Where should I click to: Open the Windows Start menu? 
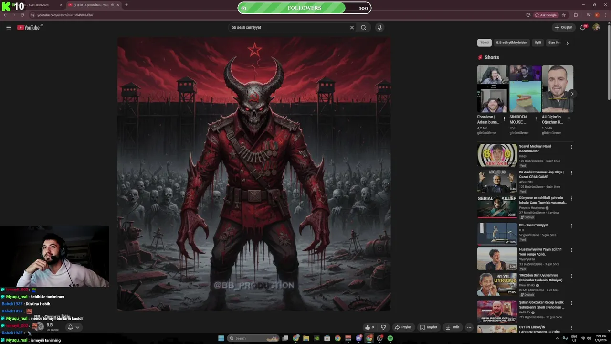tap(221, 338)
